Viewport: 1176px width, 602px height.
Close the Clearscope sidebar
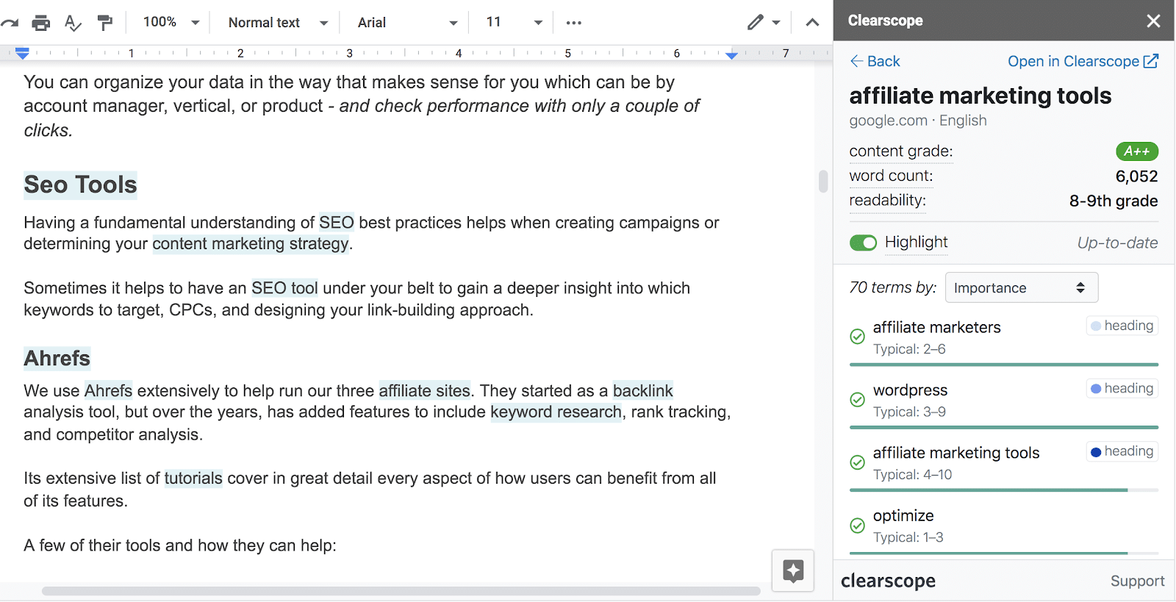tap(1153, 21)
